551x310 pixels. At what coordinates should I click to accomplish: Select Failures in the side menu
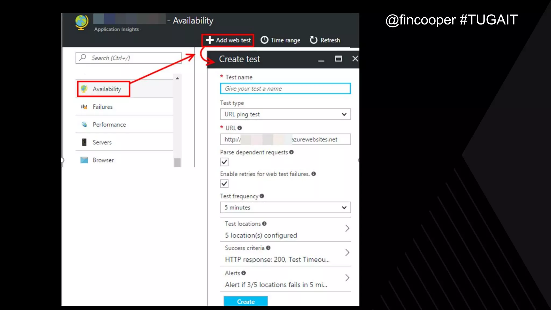103,107
